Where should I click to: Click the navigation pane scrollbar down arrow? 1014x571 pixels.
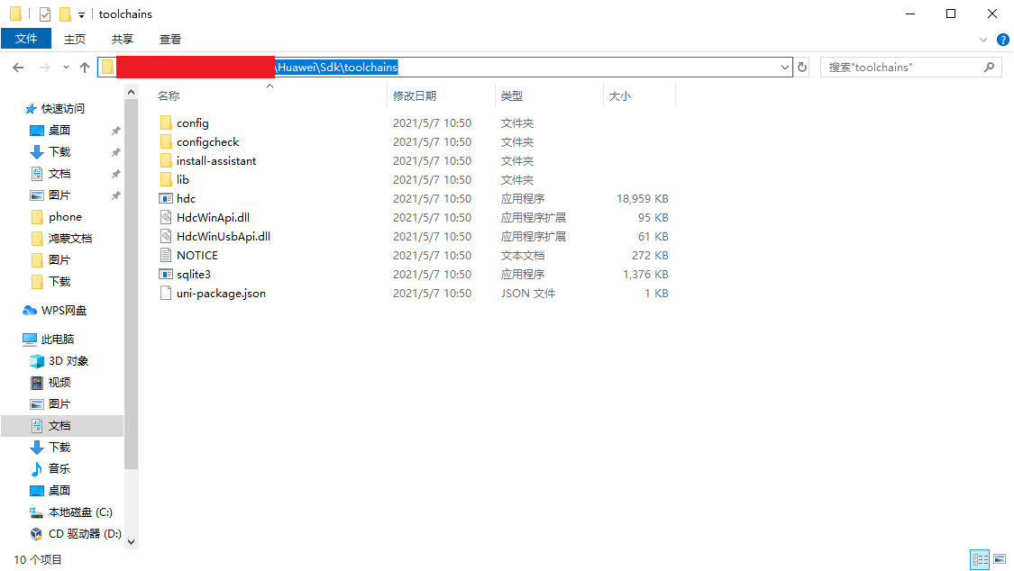132,542
